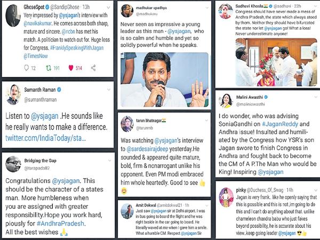Screen dimensions: 320x240
Task: Open the twitter.com/IndiaToday link
Action: [x=45, y=138]
